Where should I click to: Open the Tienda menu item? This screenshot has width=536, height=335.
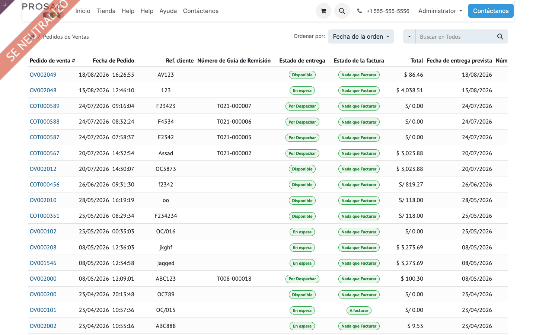click(x=106, y=11)
